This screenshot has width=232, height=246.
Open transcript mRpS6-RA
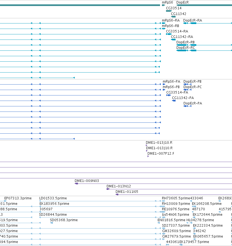click(x=171, y=20)
